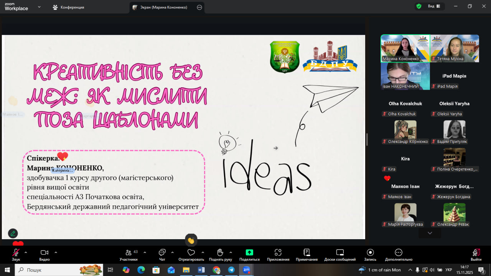
Task: Open Вид view layout button
Action: pyautogui.click(x=434, y=6)
